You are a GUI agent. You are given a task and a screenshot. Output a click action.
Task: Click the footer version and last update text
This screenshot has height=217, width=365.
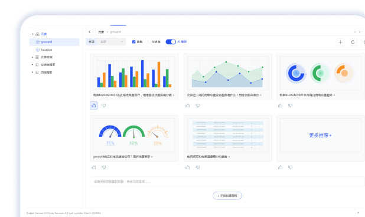click(64, 213)
